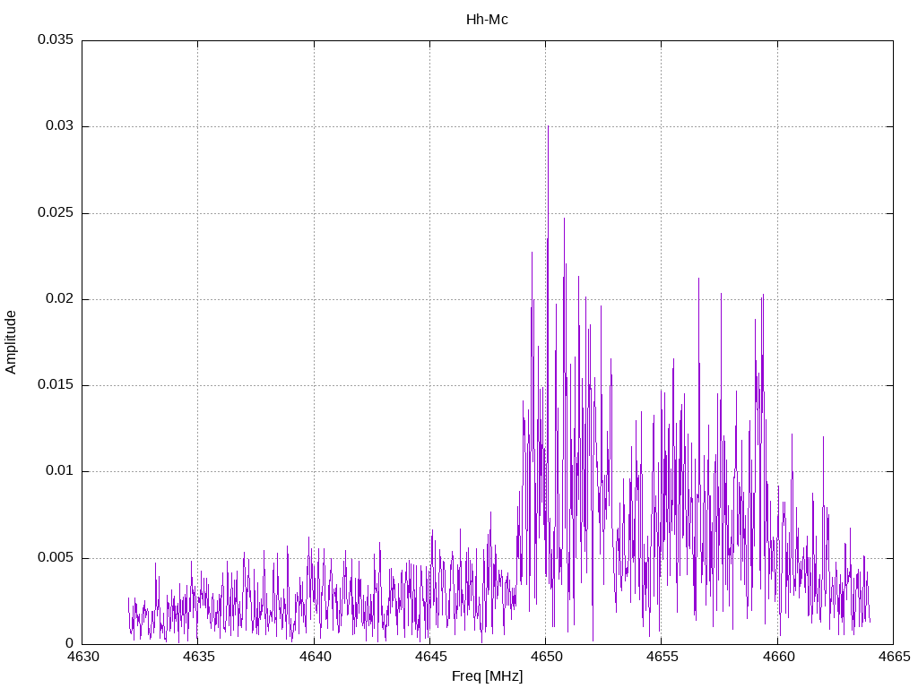Click the 4665 x-axis tick label
The width and height of the screenshot is (918, 688).
coord(892,658)
